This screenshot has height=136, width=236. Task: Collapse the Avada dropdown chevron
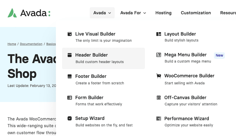point(110,13)
